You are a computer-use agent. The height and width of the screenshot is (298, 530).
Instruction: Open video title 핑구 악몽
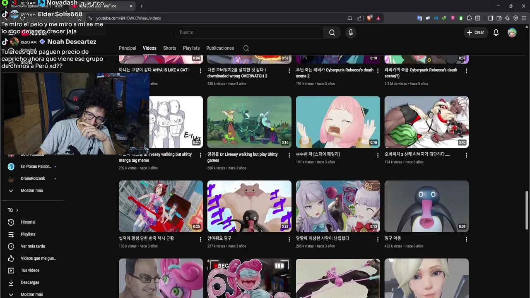pyautogui.click(x=393, y=238)
